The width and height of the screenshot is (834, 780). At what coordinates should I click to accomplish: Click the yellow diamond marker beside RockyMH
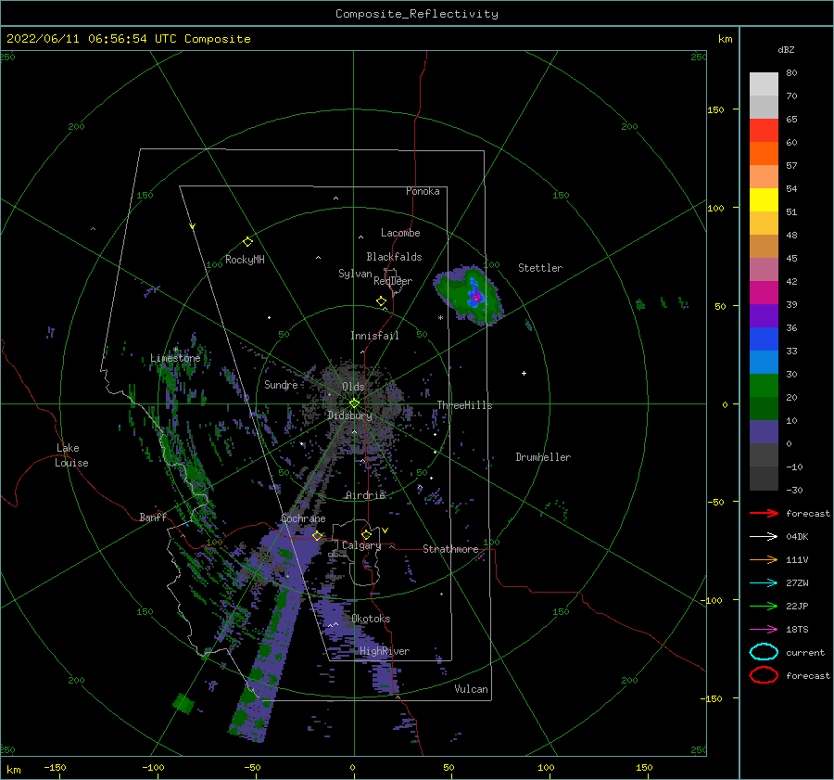(x=247, y=242)
